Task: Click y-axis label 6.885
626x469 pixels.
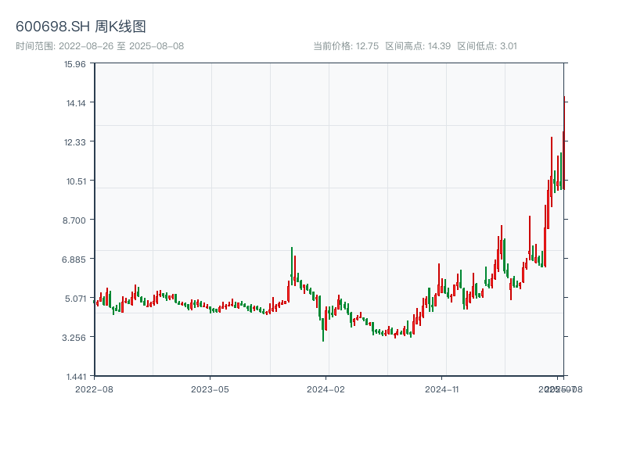Action: click(74, 260)
